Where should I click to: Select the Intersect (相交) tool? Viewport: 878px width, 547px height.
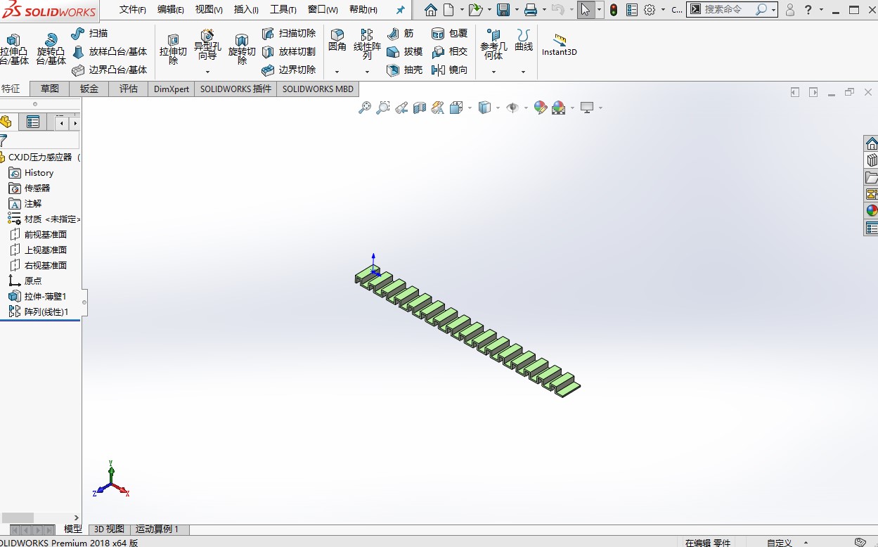449,51
